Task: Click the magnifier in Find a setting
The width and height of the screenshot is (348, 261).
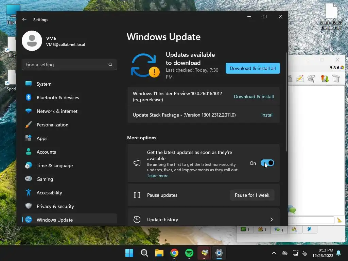Action: [x=110, y=65]
